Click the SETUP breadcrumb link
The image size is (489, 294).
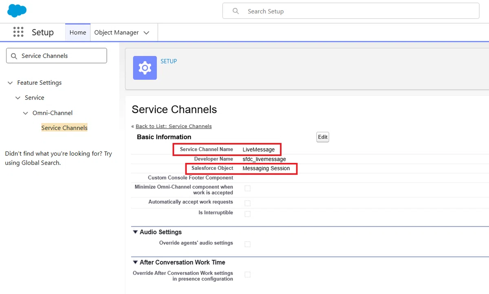[169, 61]
